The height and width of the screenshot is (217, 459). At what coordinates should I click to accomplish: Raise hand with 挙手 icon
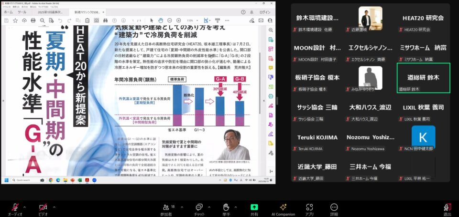(x=226, y=207)
